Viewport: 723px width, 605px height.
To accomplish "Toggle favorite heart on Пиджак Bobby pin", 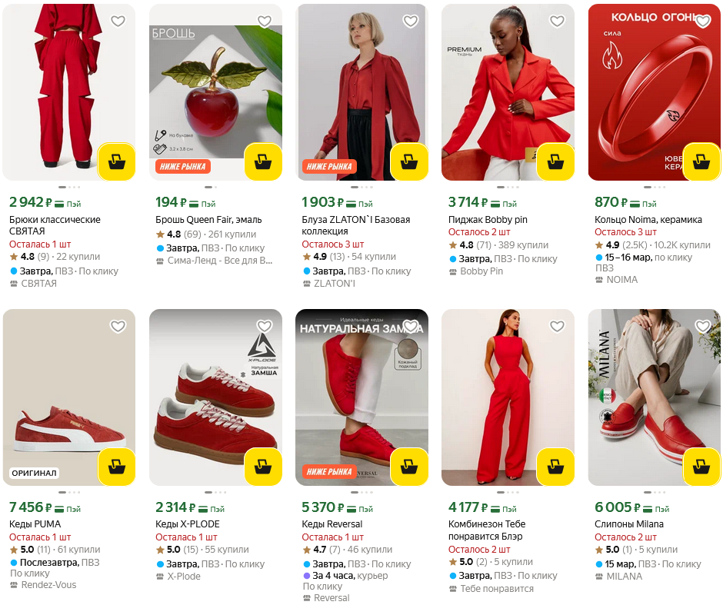I will tap(557, 22).
